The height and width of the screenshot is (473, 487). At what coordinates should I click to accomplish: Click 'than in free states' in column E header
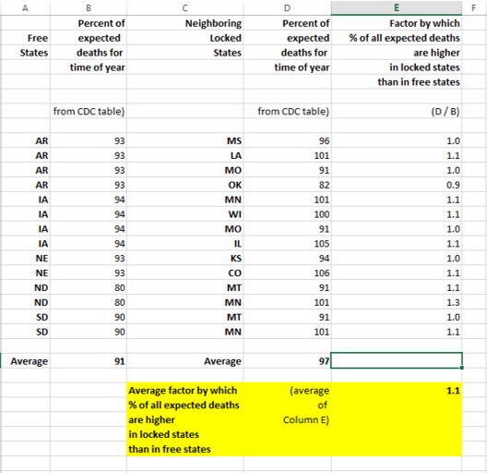(x=397, y=82)
